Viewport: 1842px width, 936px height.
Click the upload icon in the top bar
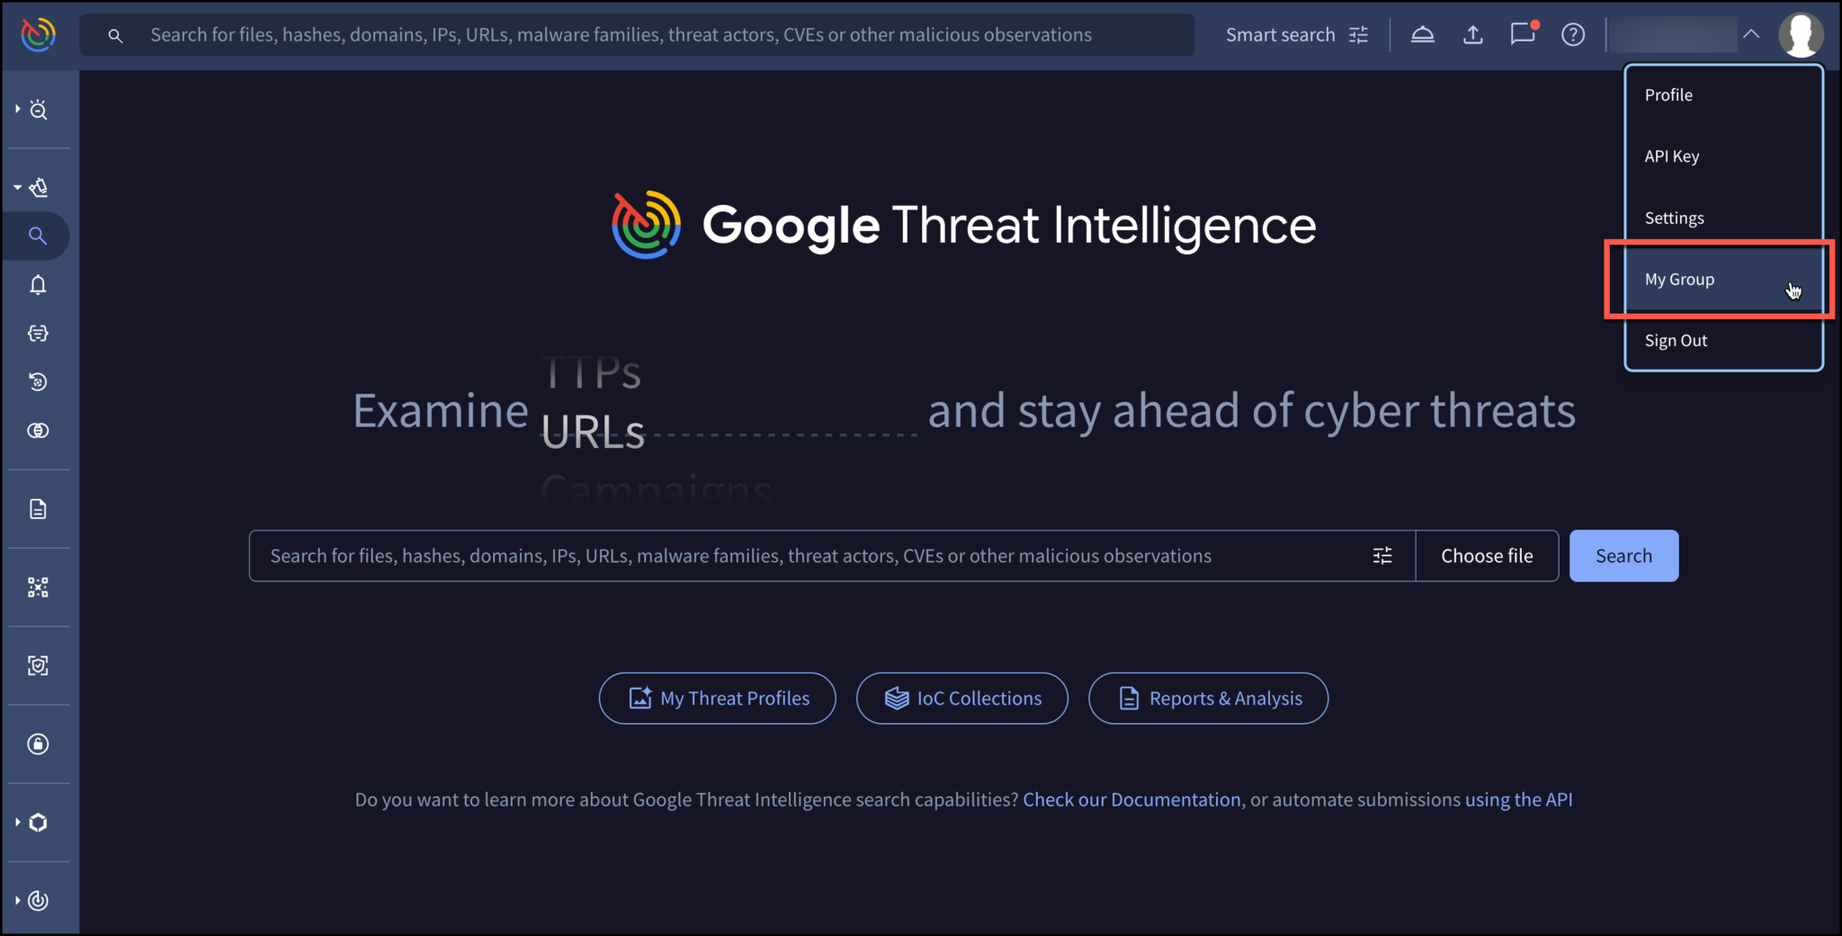(1473, 34)
